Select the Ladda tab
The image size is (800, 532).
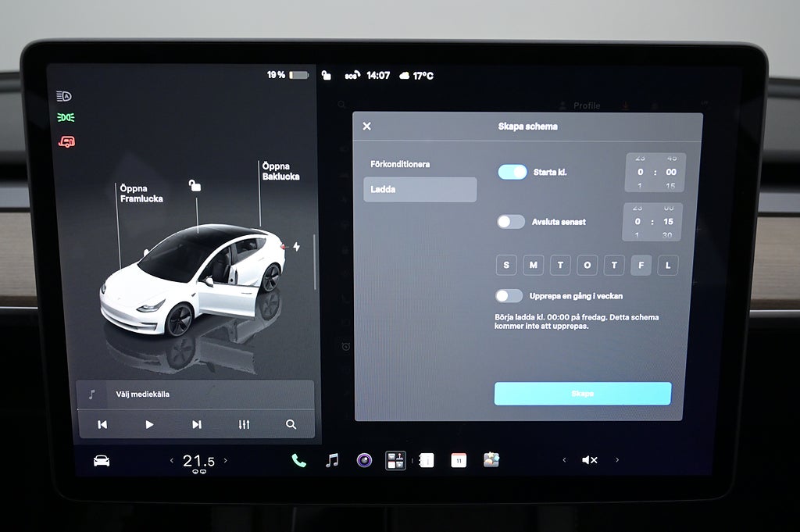420,189
